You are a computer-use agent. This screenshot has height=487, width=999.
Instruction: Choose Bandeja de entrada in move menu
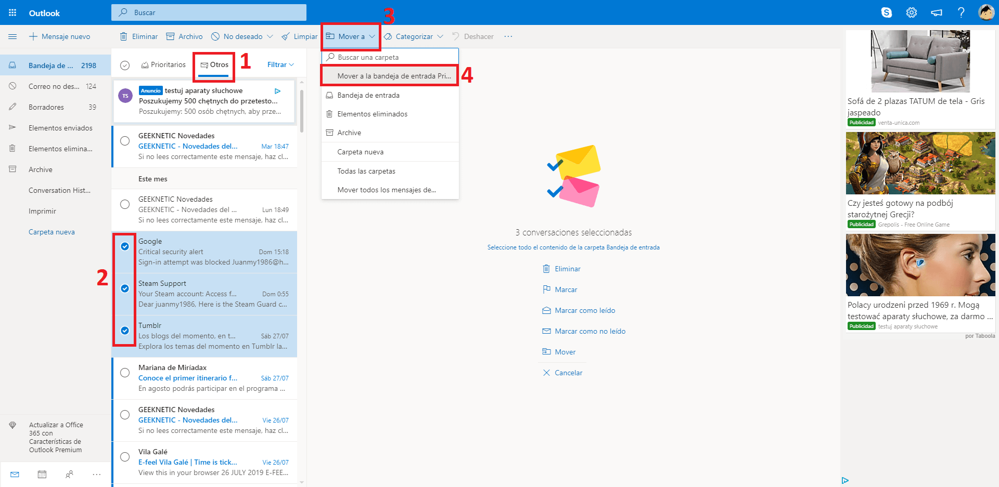pos(390,95)
